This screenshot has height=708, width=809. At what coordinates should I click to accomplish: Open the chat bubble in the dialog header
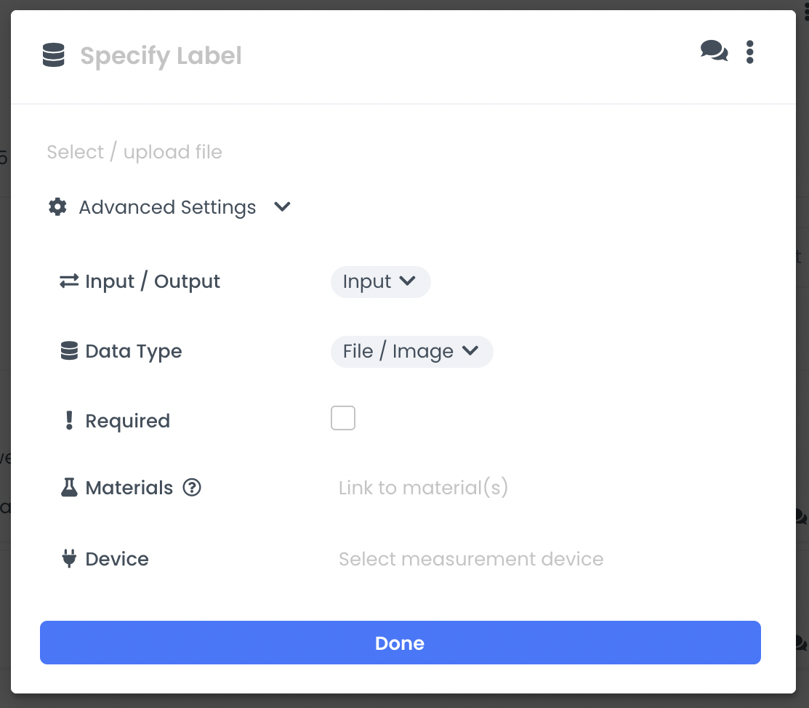point(713,52)
